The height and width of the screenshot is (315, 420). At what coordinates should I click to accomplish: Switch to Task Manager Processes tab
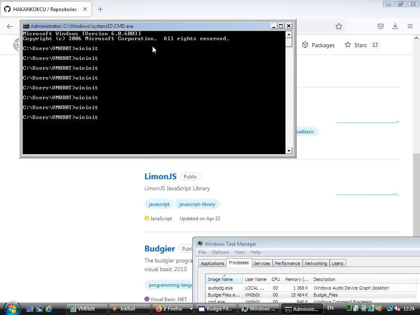click(x=239, y=262)
